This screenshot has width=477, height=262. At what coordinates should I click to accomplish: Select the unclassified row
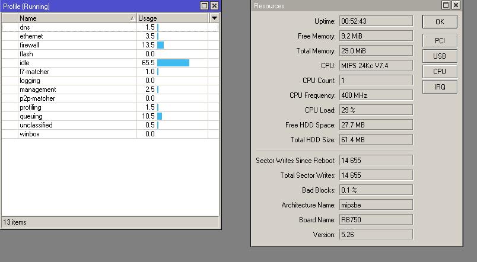110,125
